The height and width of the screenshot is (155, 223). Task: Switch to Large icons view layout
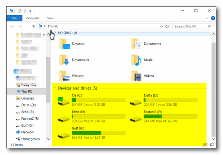point(212,145)
